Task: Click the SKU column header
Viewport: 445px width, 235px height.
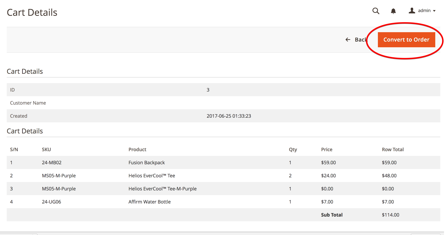Action: [46, 150]
